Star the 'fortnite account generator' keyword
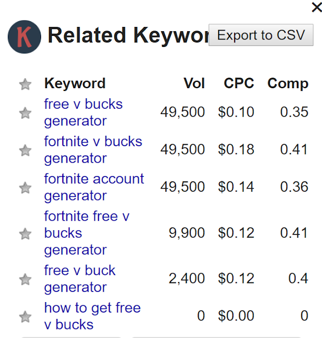322x338 pixels. (25, 187)
